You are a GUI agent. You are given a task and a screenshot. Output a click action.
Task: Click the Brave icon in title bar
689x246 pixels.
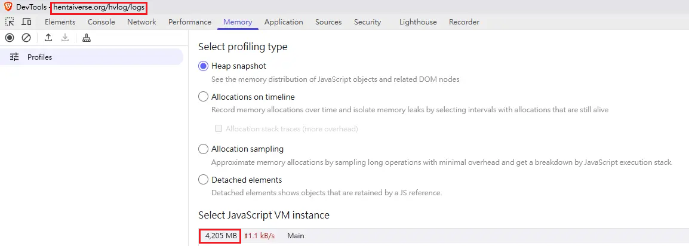pos(8,7)
